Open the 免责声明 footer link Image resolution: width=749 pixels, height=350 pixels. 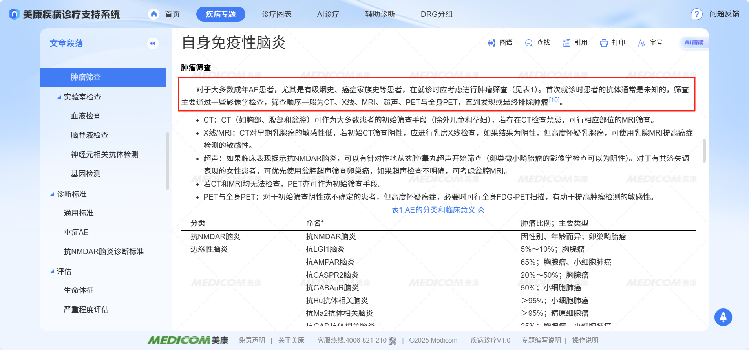pos(252,340)
